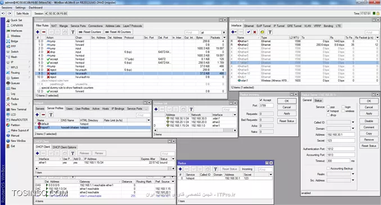Open Sessions menu
Image resolution: width=381 pixels, height=205 pixels.
click(x=7, y=7)
